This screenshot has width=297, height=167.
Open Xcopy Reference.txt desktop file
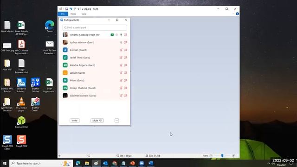(x=21, y=66)
